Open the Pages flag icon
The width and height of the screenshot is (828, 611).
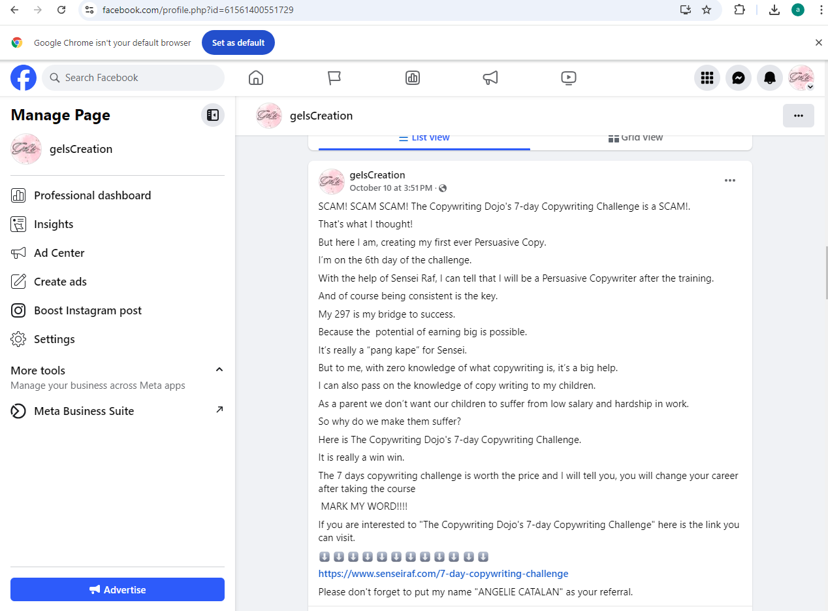click(334, 78)
